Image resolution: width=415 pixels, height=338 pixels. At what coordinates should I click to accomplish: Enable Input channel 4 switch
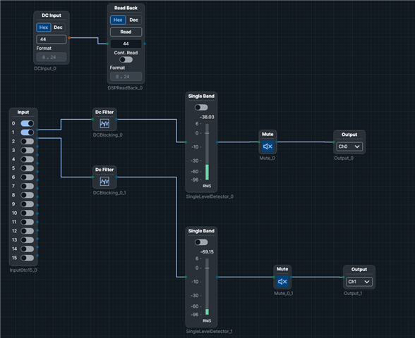click(x=28, y=159)
